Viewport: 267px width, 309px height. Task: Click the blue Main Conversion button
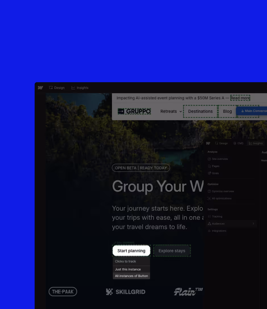pyautogui.click(x=252, y=111)
